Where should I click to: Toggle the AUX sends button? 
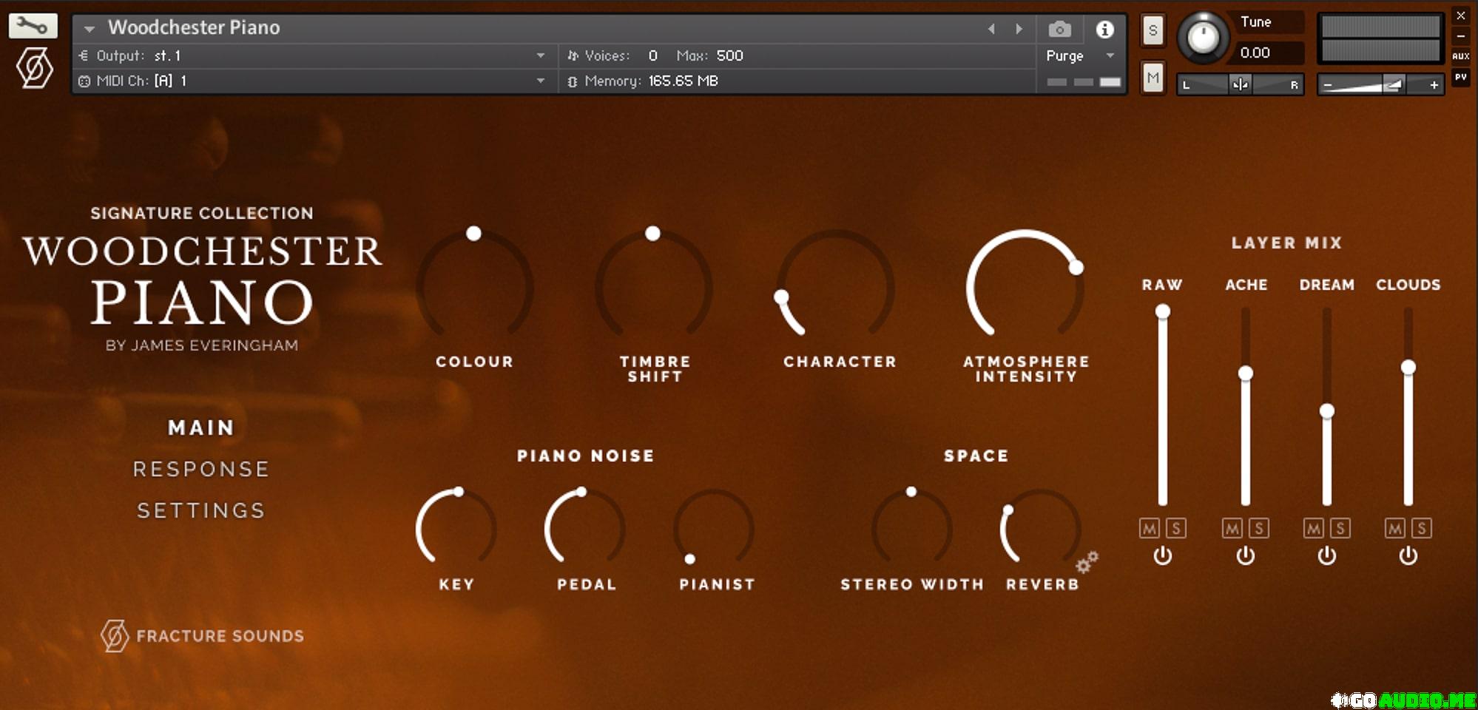[1460, 56]
